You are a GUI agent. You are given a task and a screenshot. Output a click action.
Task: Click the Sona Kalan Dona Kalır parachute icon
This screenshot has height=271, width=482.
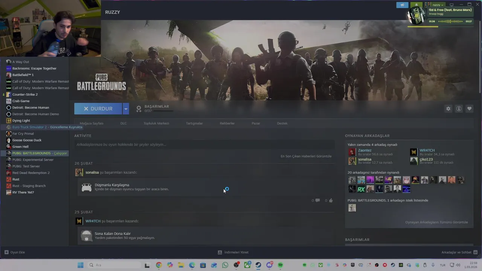coord(87,236)
